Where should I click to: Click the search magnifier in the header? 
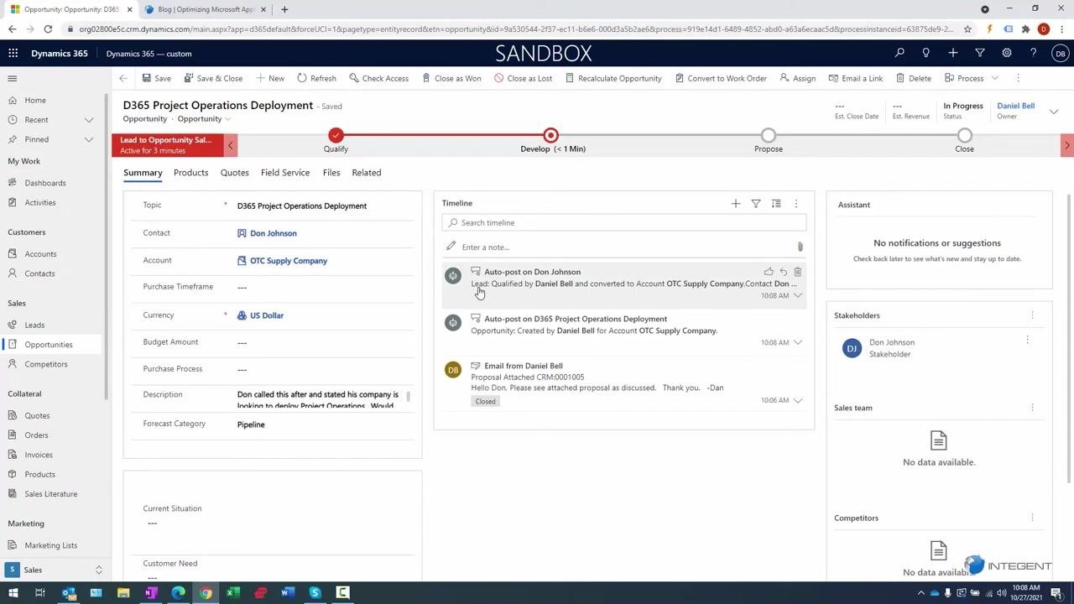tap(899, 53)
